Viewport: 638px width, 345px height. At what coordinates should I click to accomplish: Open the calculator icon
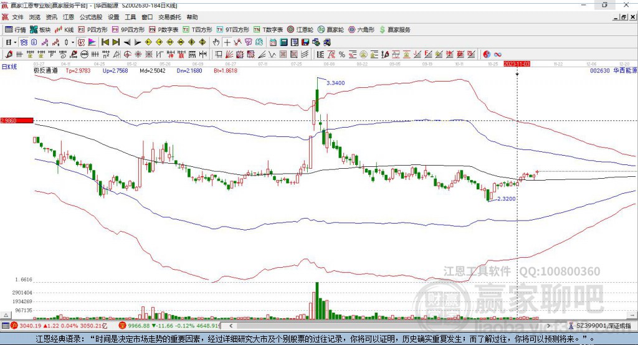point(283,42)
